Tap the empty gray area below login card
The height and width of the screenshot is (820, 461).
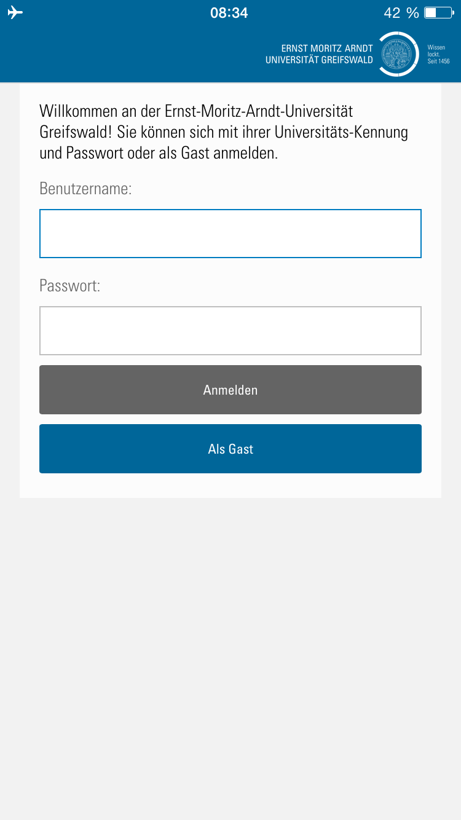pyautogui.click(x=230, y=645)
